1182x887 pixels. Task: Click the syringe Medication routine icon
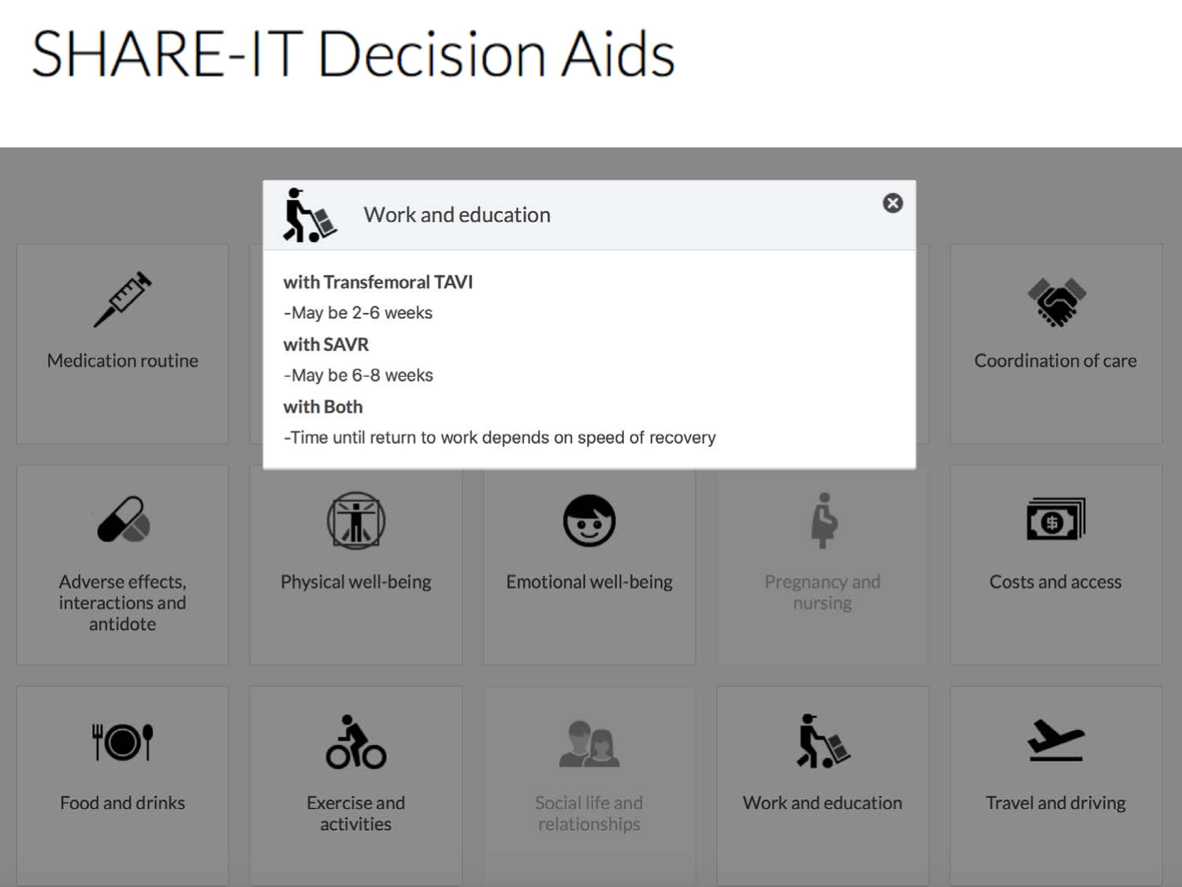click(122, 300)
